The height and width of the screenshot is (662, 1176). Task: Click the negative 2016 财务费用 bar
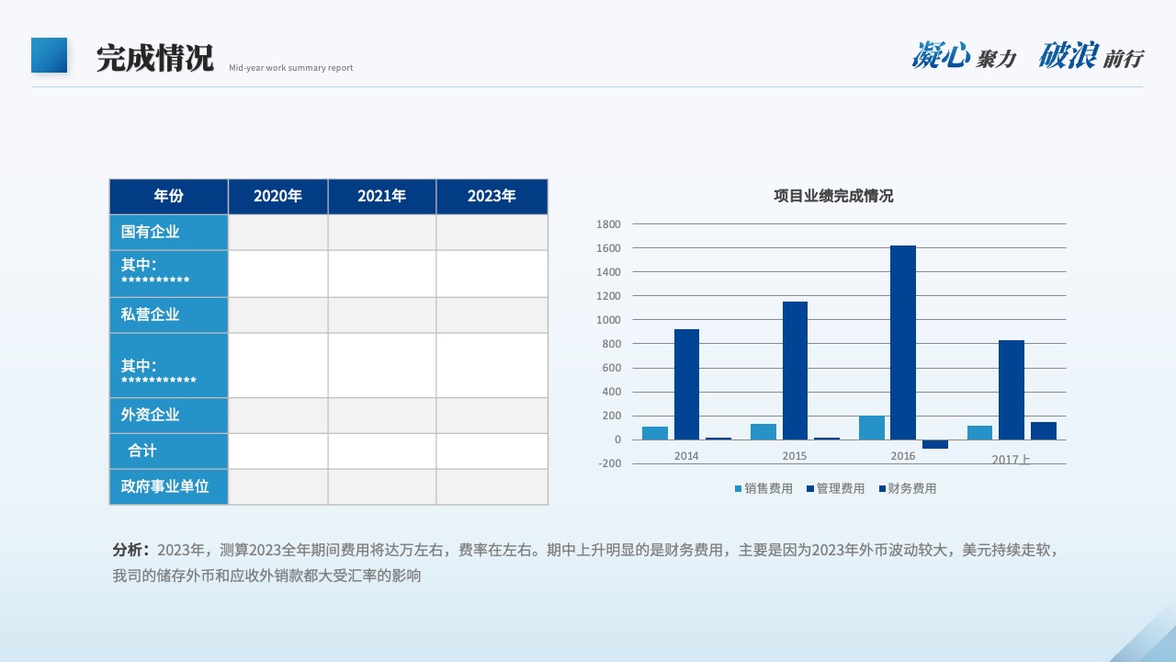pos(935,444)
